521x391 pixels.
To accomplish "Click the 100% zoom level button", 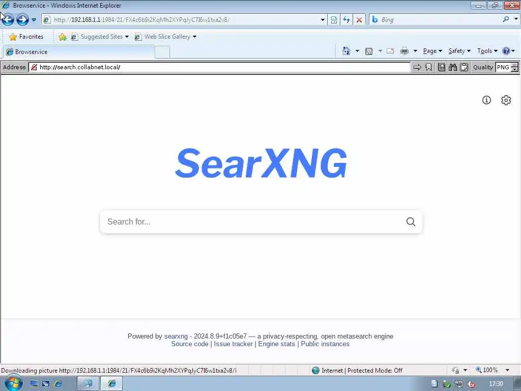I will 487,370.
